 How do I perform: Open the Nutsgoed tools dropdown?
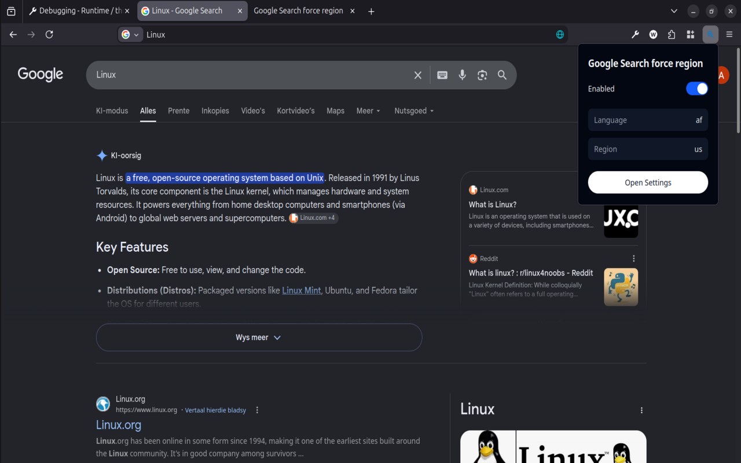(x=414, y=111)
